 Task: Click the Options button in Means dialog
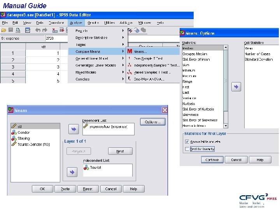[153, 122]
